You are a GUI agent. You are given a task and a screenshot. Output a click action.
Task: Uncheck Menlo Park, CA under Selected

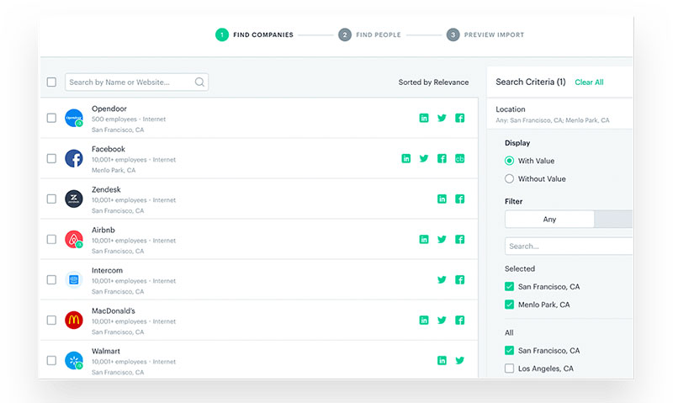[x=509, y=305]
